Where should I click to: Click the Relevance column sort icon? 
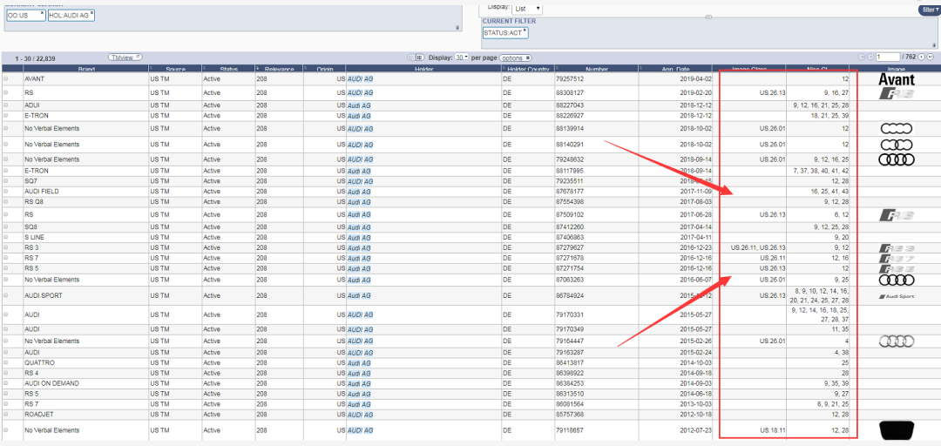(257, 68)
